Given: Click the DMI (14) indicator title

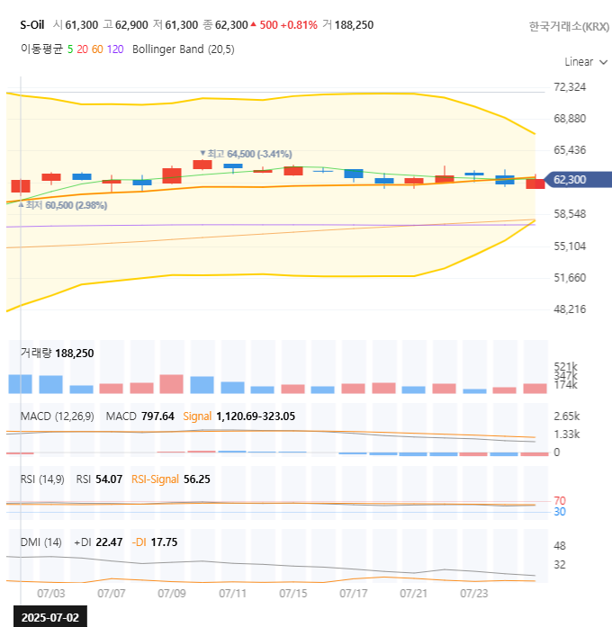Looking at the screenshot, I should pyautogui.click(x=40, y=542).
